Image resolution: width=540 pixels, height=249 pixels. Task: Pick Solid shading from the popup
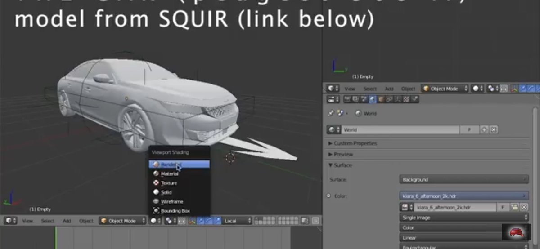pos(179,192)
